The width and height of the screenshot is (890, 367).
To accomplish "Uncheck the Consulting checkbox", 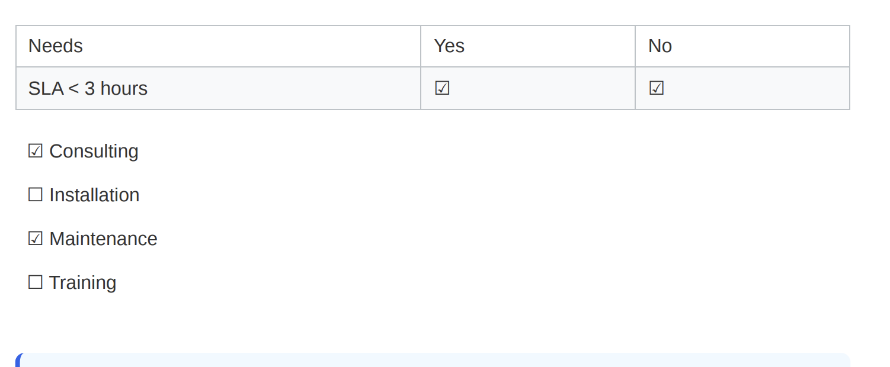I will (36, 152).
